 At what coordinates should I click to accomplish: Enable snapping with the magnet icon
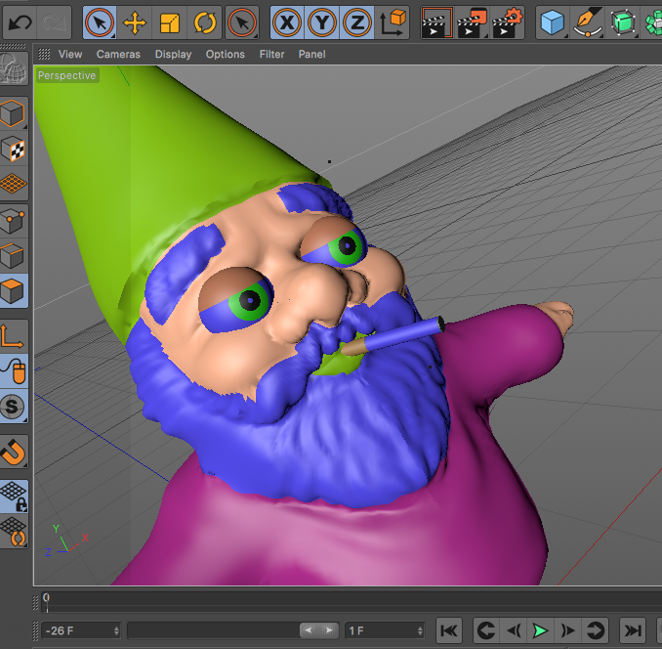[x=14, y=452]
